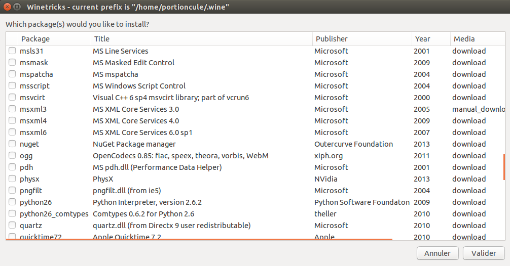
Task: Click the vertical scrollbar handle
Action: [504, 167]
